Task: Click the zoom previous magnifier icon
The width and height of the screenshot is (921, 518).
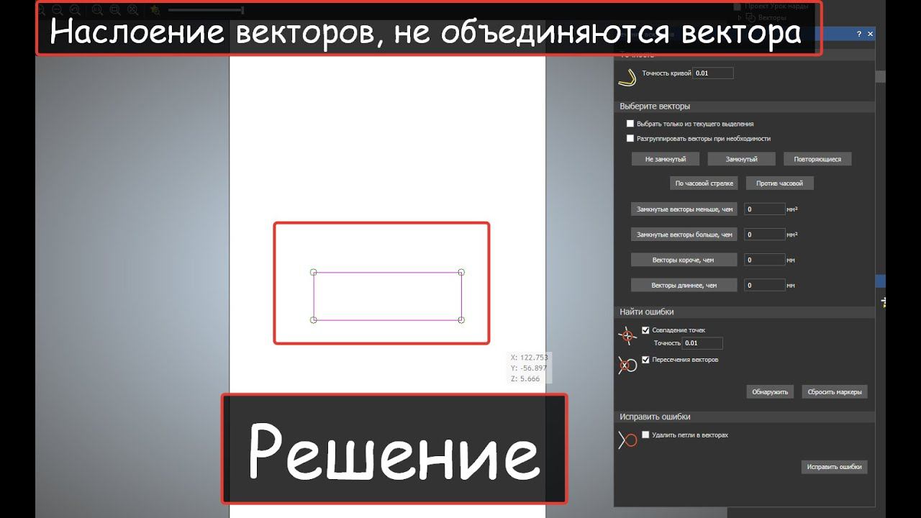Action: tap(75, 10)
